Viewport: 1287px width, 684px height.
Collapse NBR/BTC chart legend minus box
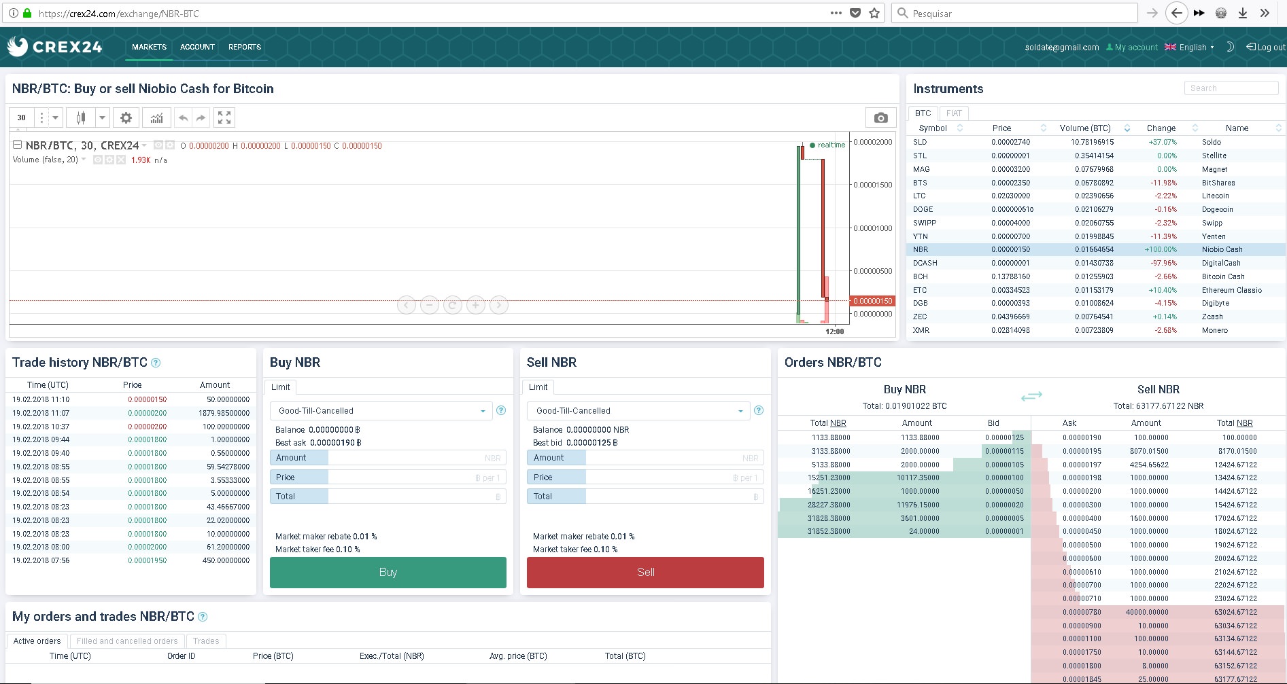pyautogui.click(x=17, y=145)
